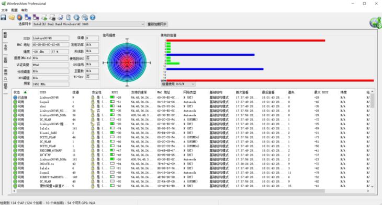382x205 pixels.
Task: Click the document page toolbar icon
Action: pos(69,18)
